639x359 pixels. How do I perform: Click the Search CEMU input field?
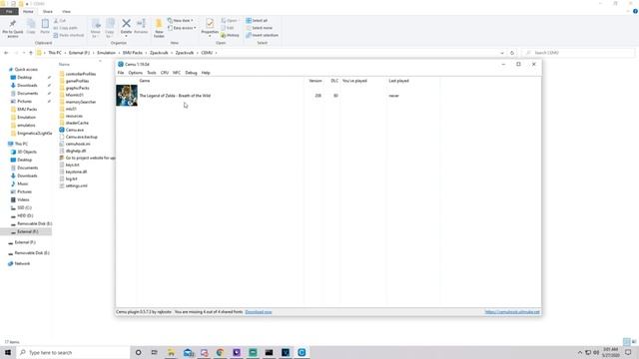pos(579,53)
